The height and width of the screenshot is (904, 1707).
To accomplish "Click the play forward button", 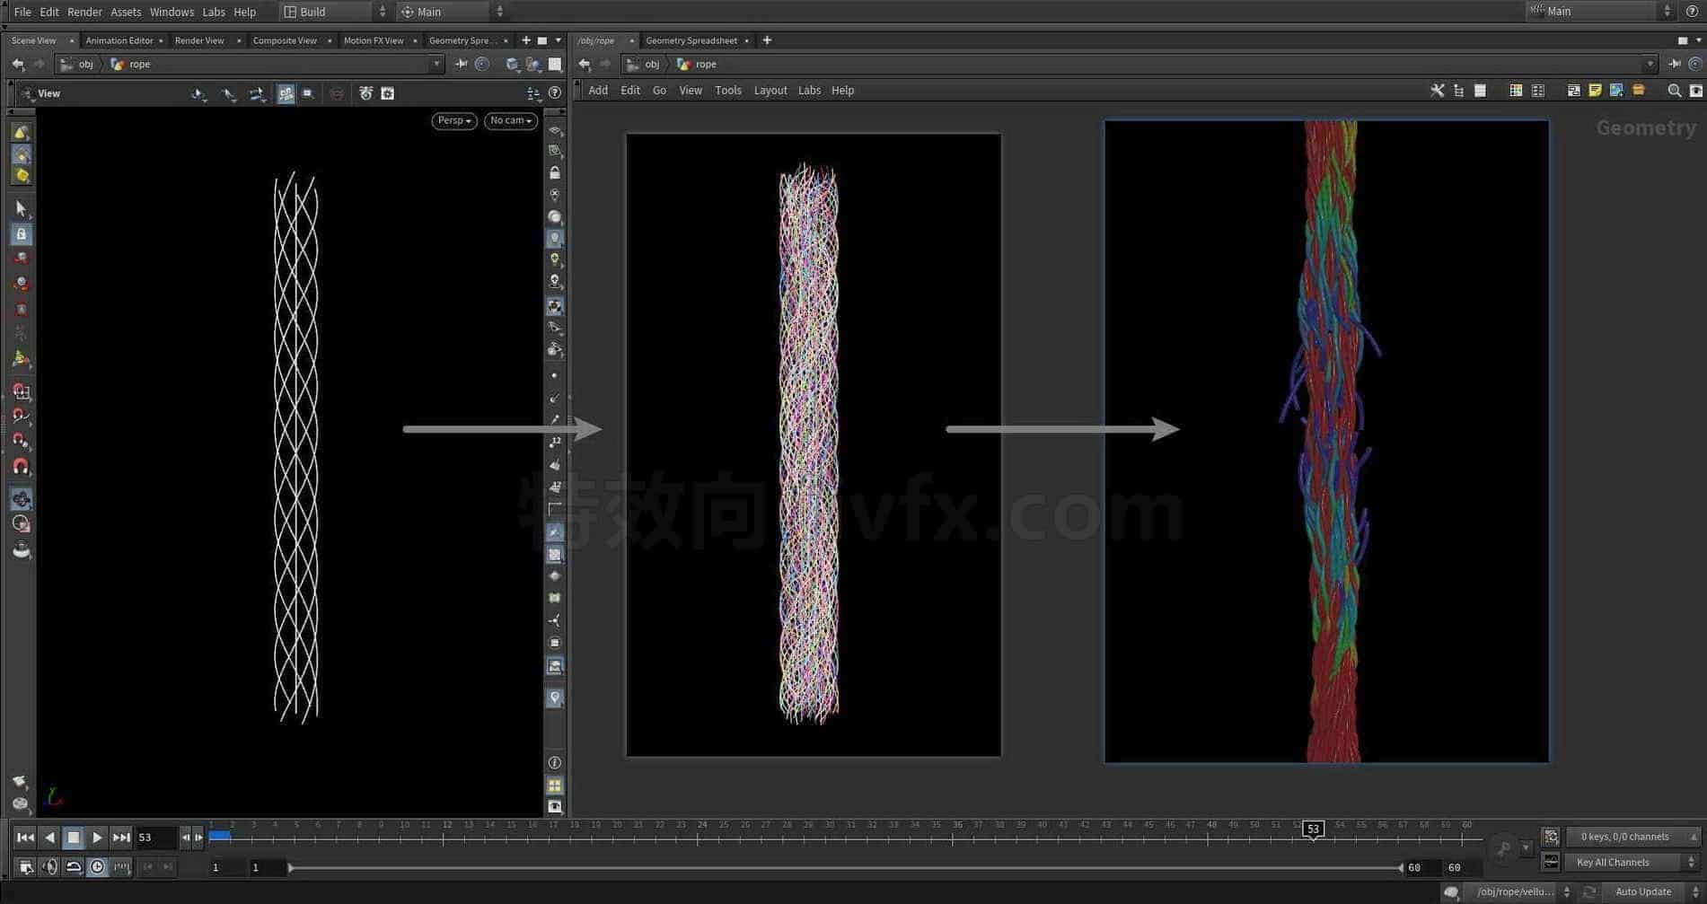I will tap(97, 838).
